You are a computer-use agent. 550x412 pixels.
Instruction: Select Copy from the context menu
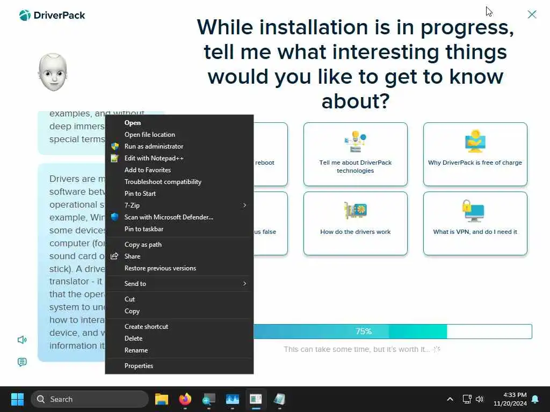pyautogui.click(x=179, y=311)
